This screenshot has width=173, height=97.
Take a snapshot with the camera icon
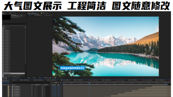(x=55, y=78)
